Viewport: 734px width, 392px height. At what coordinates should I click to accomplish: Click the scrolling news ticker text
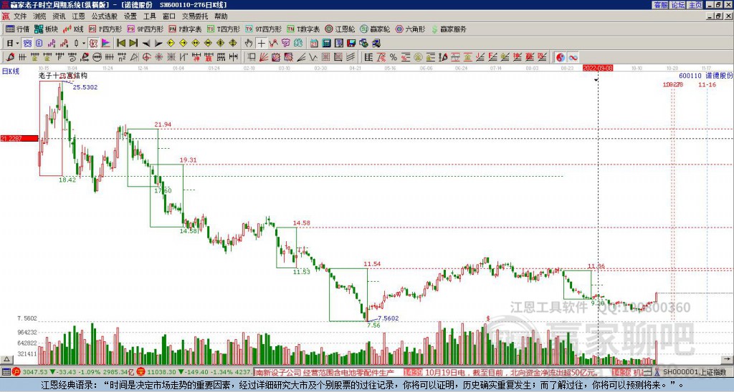449,373
